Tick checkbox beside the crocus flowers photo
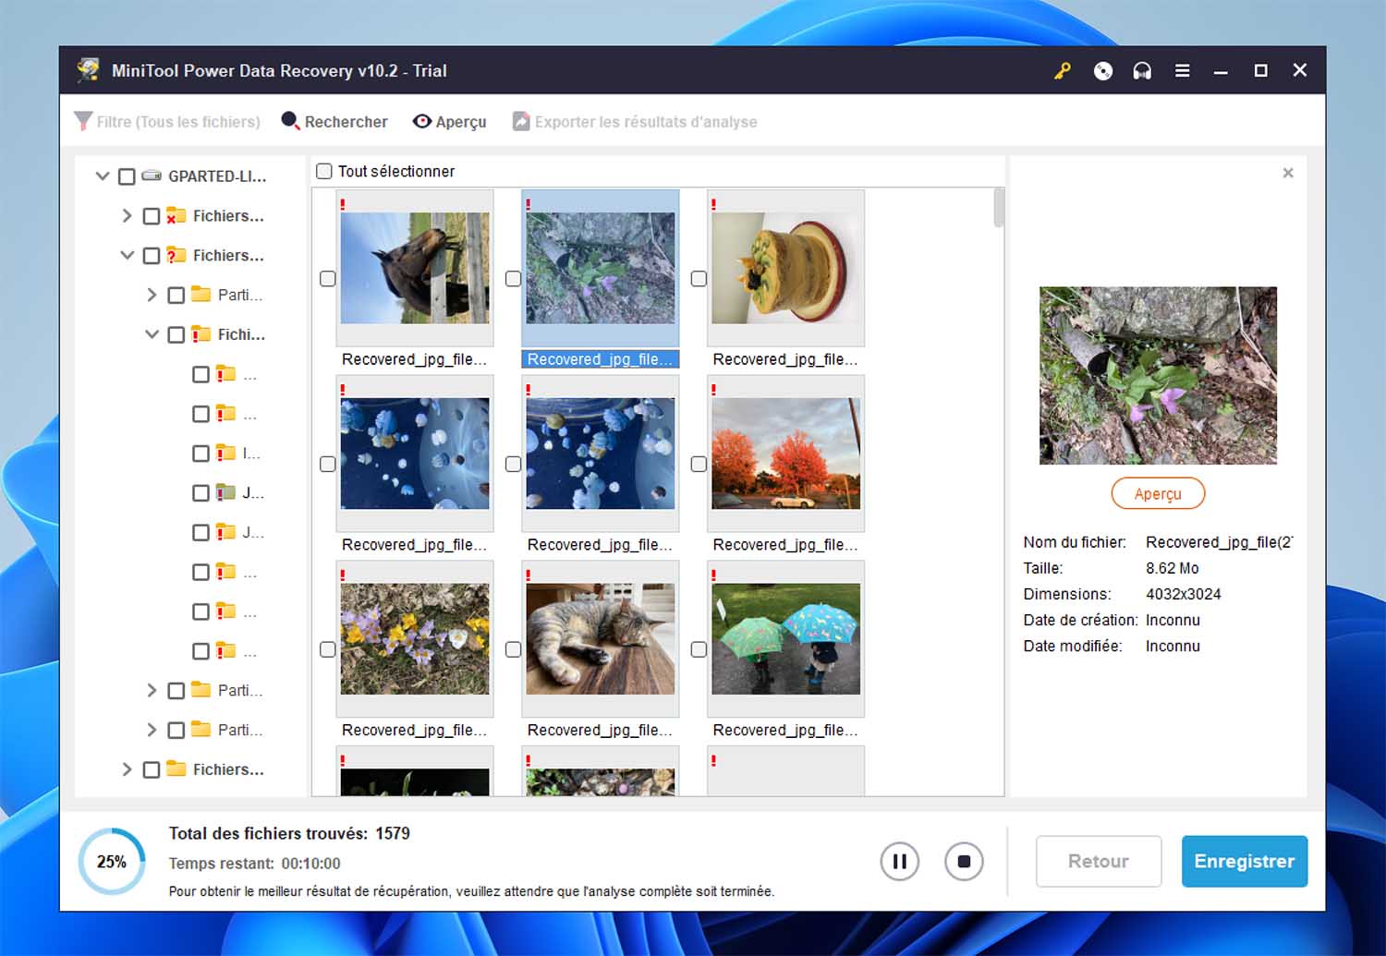1386x956 pixels. click(x=327, y=649)
